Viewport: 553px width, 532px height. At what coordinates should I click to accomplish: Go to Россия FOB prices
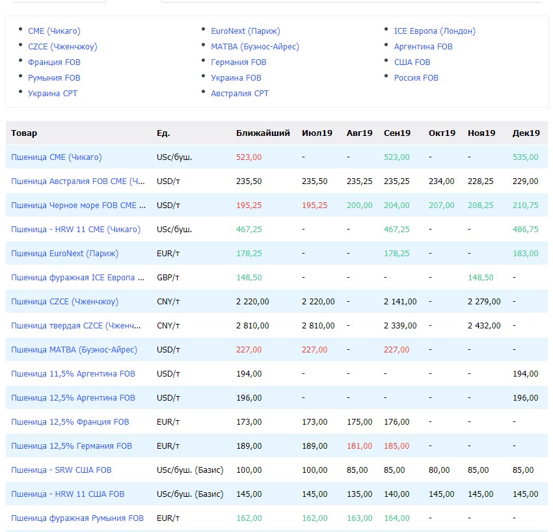pyautogui.click(x=416, y=78)
